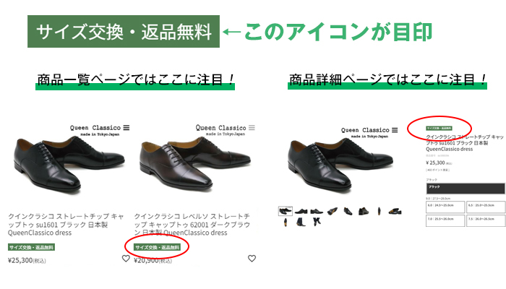Viewport: 506px width, 289px height.
Task: Click the circled green badge under the dark brown shoe
Action: (x=157, y=247)
